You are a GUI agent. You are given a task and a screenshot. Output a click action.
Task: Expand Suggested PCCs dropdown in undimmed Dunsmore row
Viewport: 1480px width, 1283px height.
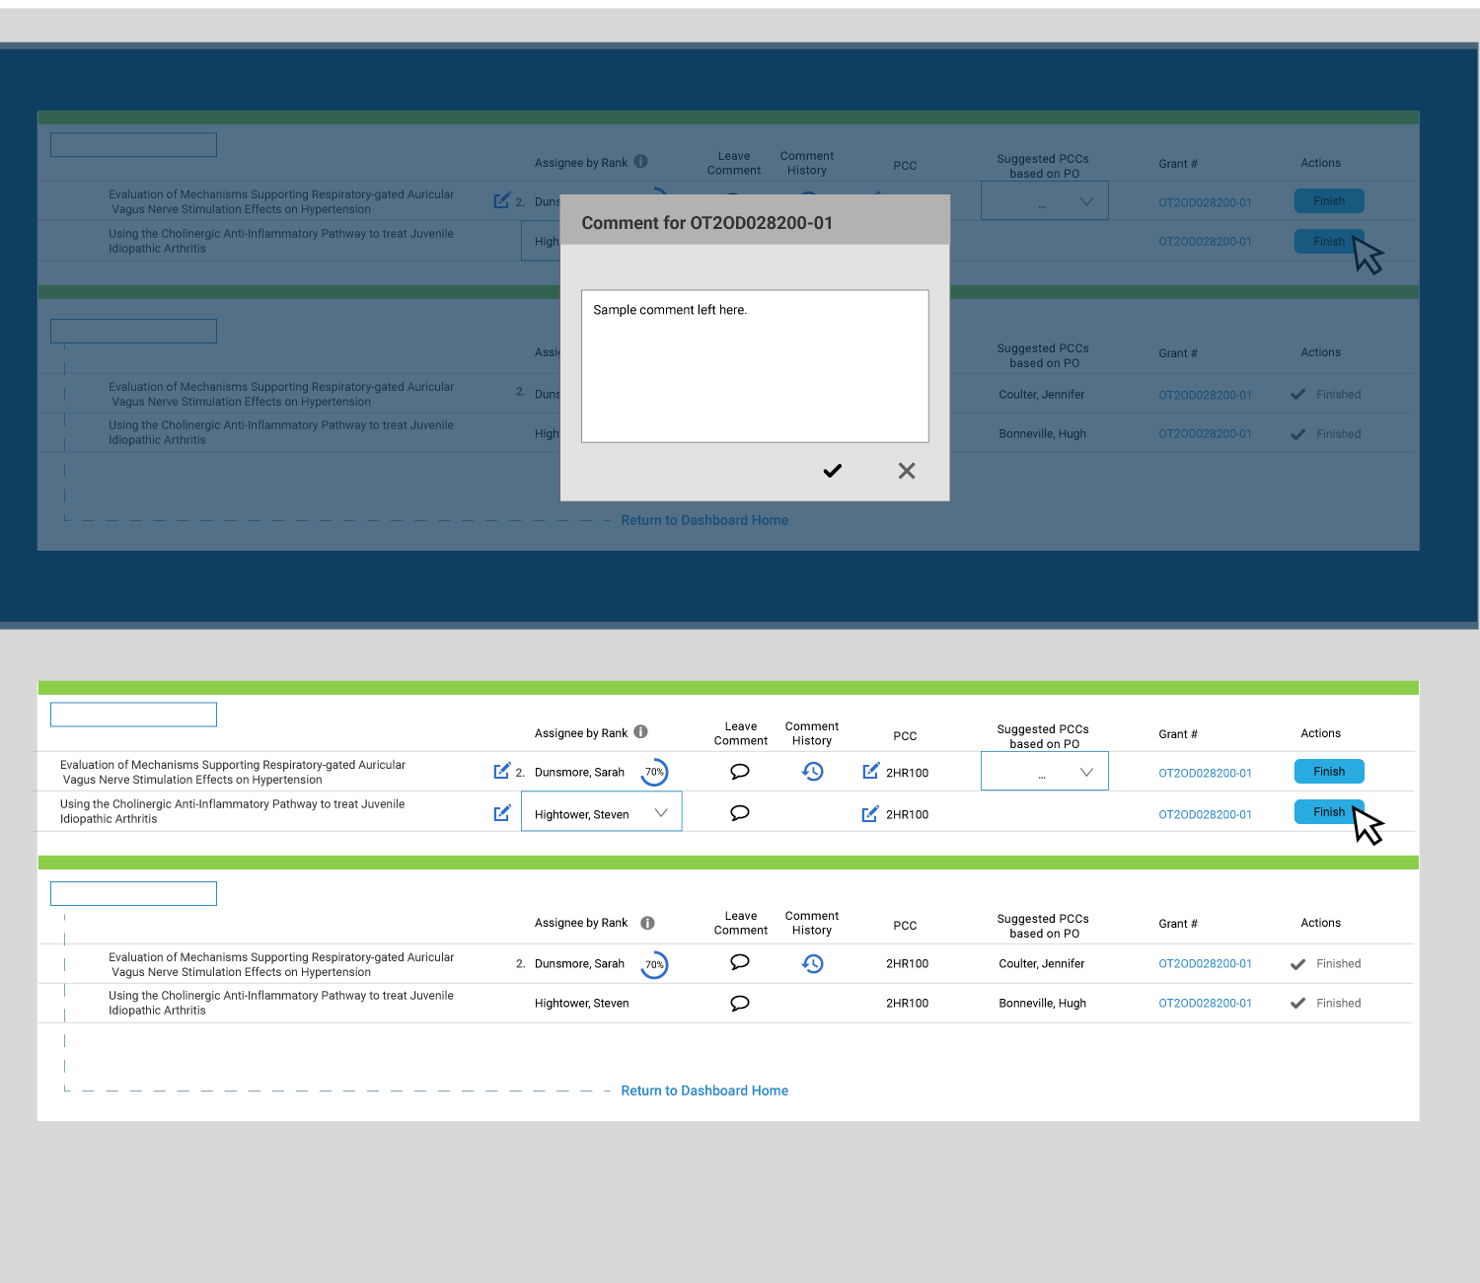coord(1044,772)
